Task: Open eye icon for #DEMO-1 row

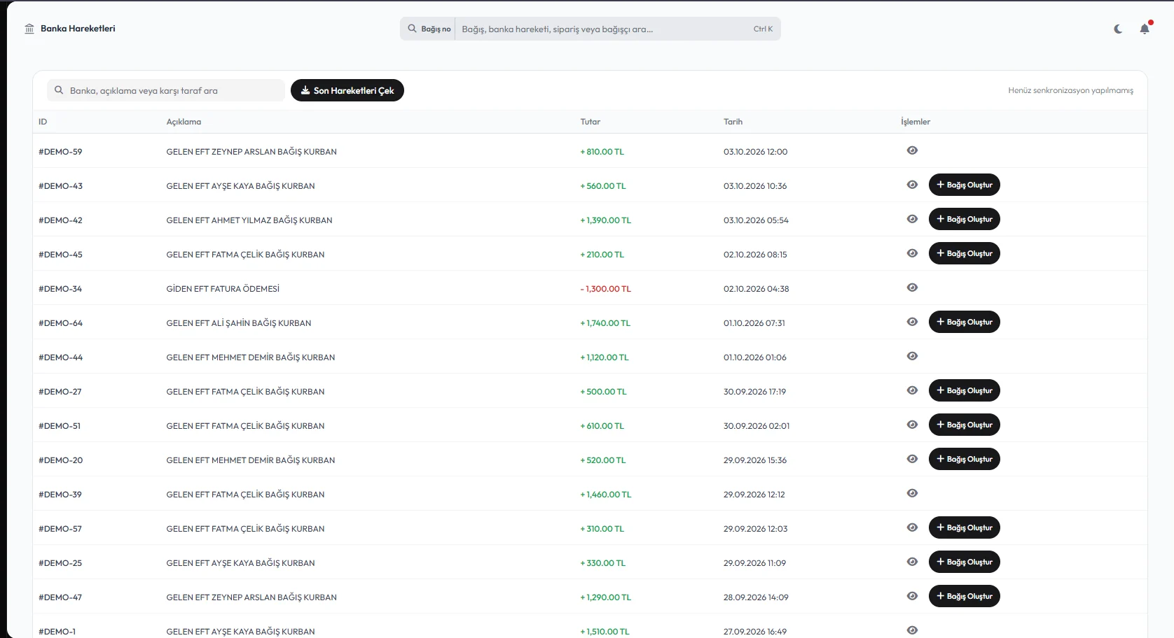Action: 912,630
